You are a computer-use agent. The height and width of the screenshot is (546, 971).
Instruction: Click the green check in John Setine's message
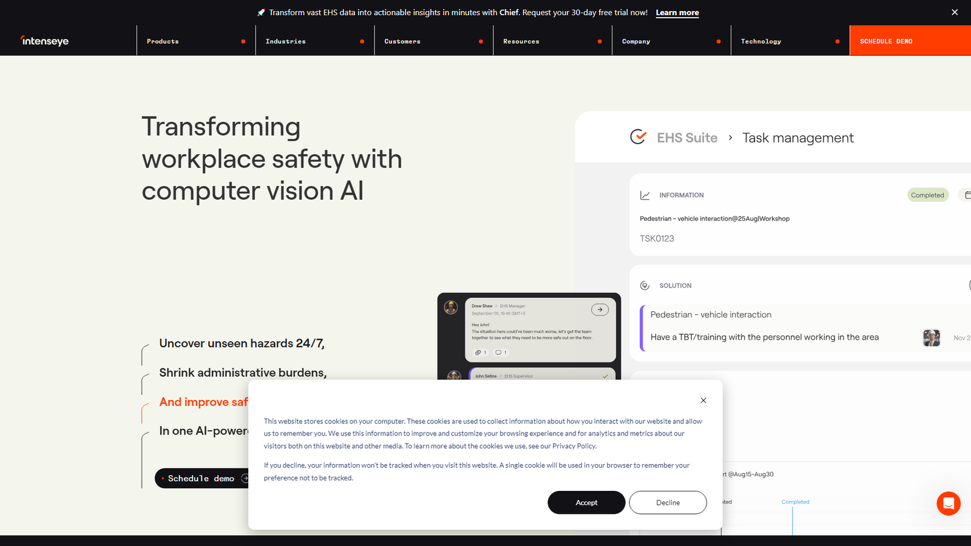click(605, 376)
